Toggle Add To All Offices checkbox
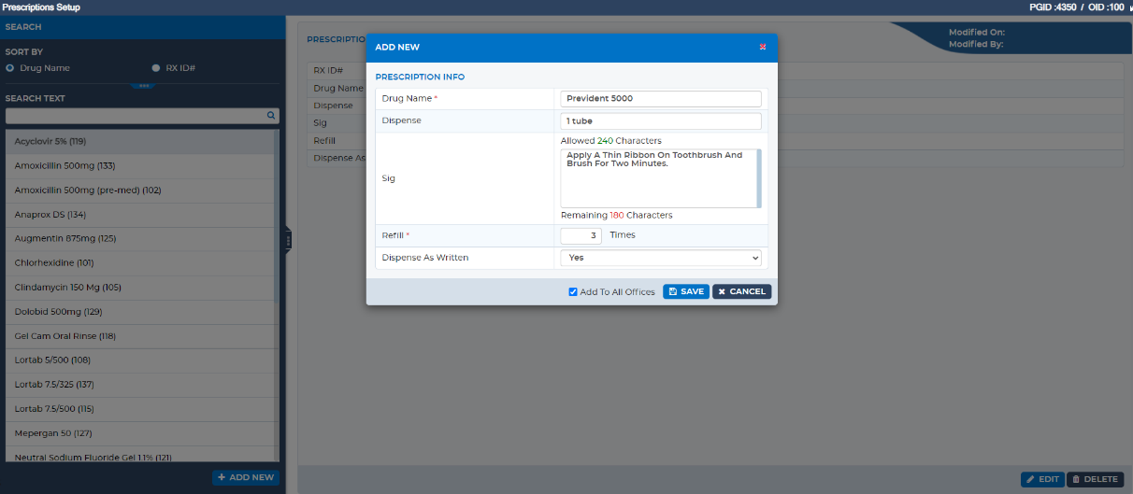This screenshot has width=1133, height=494. [573, 291]
